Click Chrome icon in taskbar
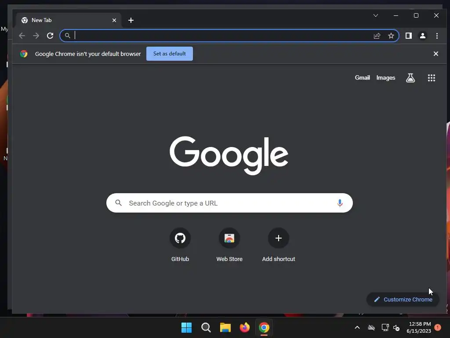Viewport: 450px width, 338px height. (264, 327)
